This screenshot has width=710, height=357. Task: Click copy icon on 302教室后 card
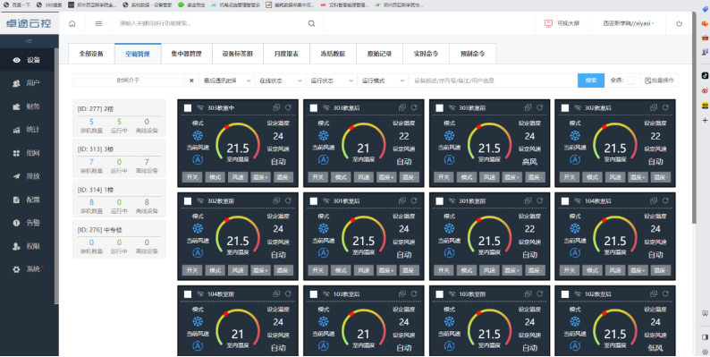[x=654, y=108]
